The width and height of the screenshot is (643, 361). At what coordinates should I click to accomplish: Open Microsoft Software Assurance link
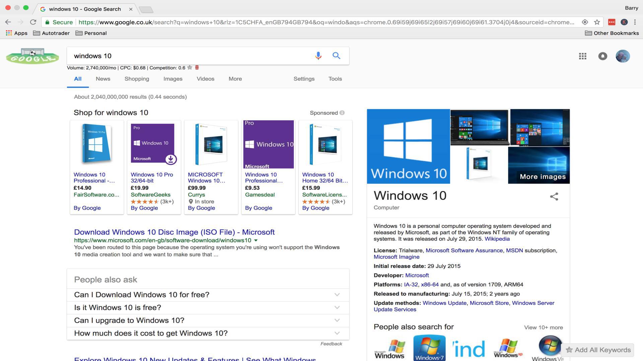(x=464, y=250)
